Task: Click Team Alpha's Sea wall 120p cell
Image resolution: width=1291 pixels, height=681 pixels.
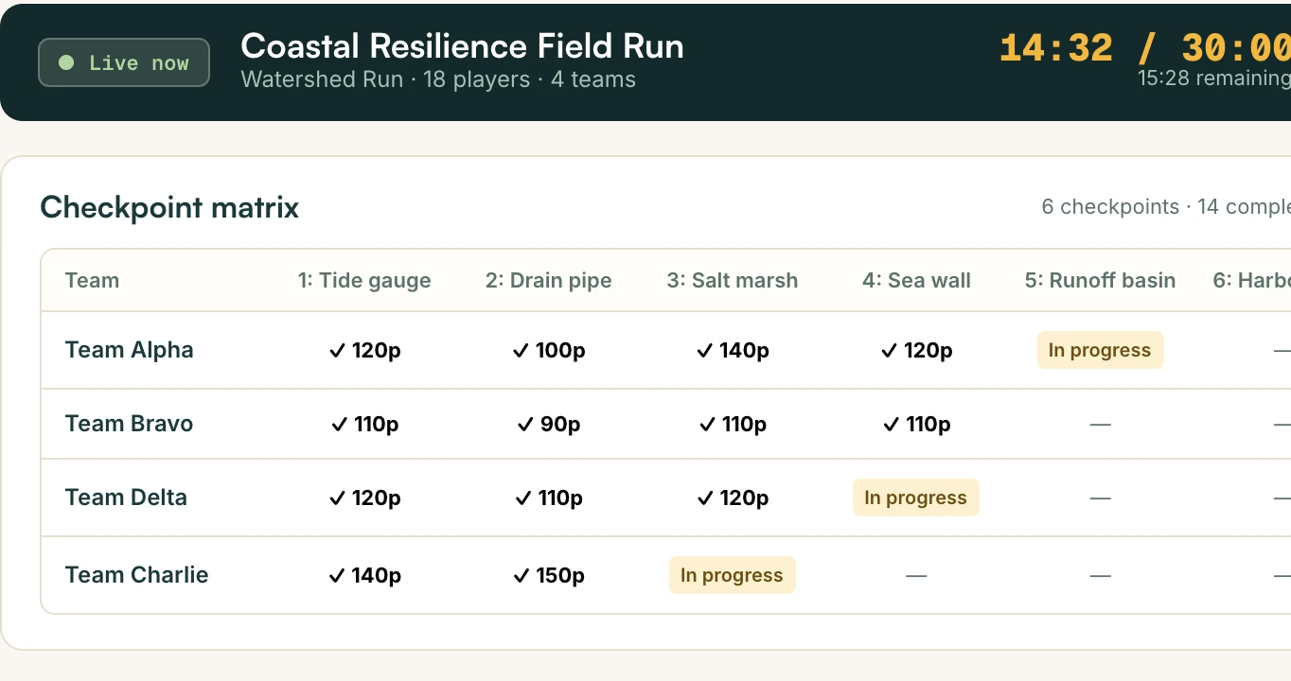Action: coord(916,350)
